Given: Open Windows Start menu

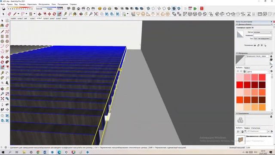Looking at the screenshot, I should click(x=3, y=152).
